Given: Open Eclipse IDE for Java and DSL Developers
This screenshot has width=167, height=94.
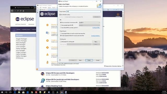Looking at the screenshot, I should pyautogui.click(x=60, y=73).
